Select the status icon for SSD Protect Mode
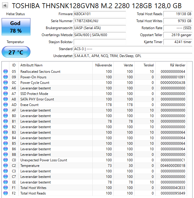The height and width of the screenshot is (198, 194). pyautogui.click(x=6, y=93)
